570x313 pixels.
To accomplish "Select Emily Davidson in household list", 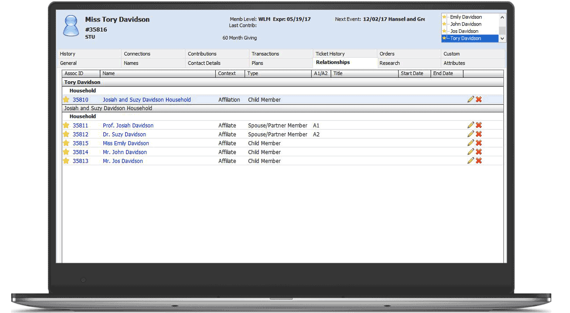I will pos(465,17).
